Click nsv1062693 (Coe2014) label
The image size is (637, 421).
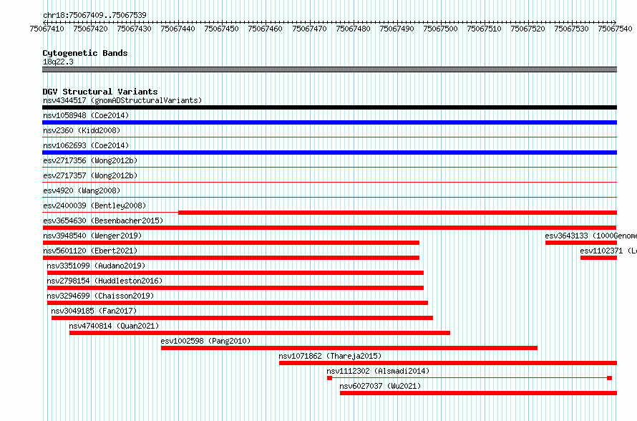tap(86, 145)
